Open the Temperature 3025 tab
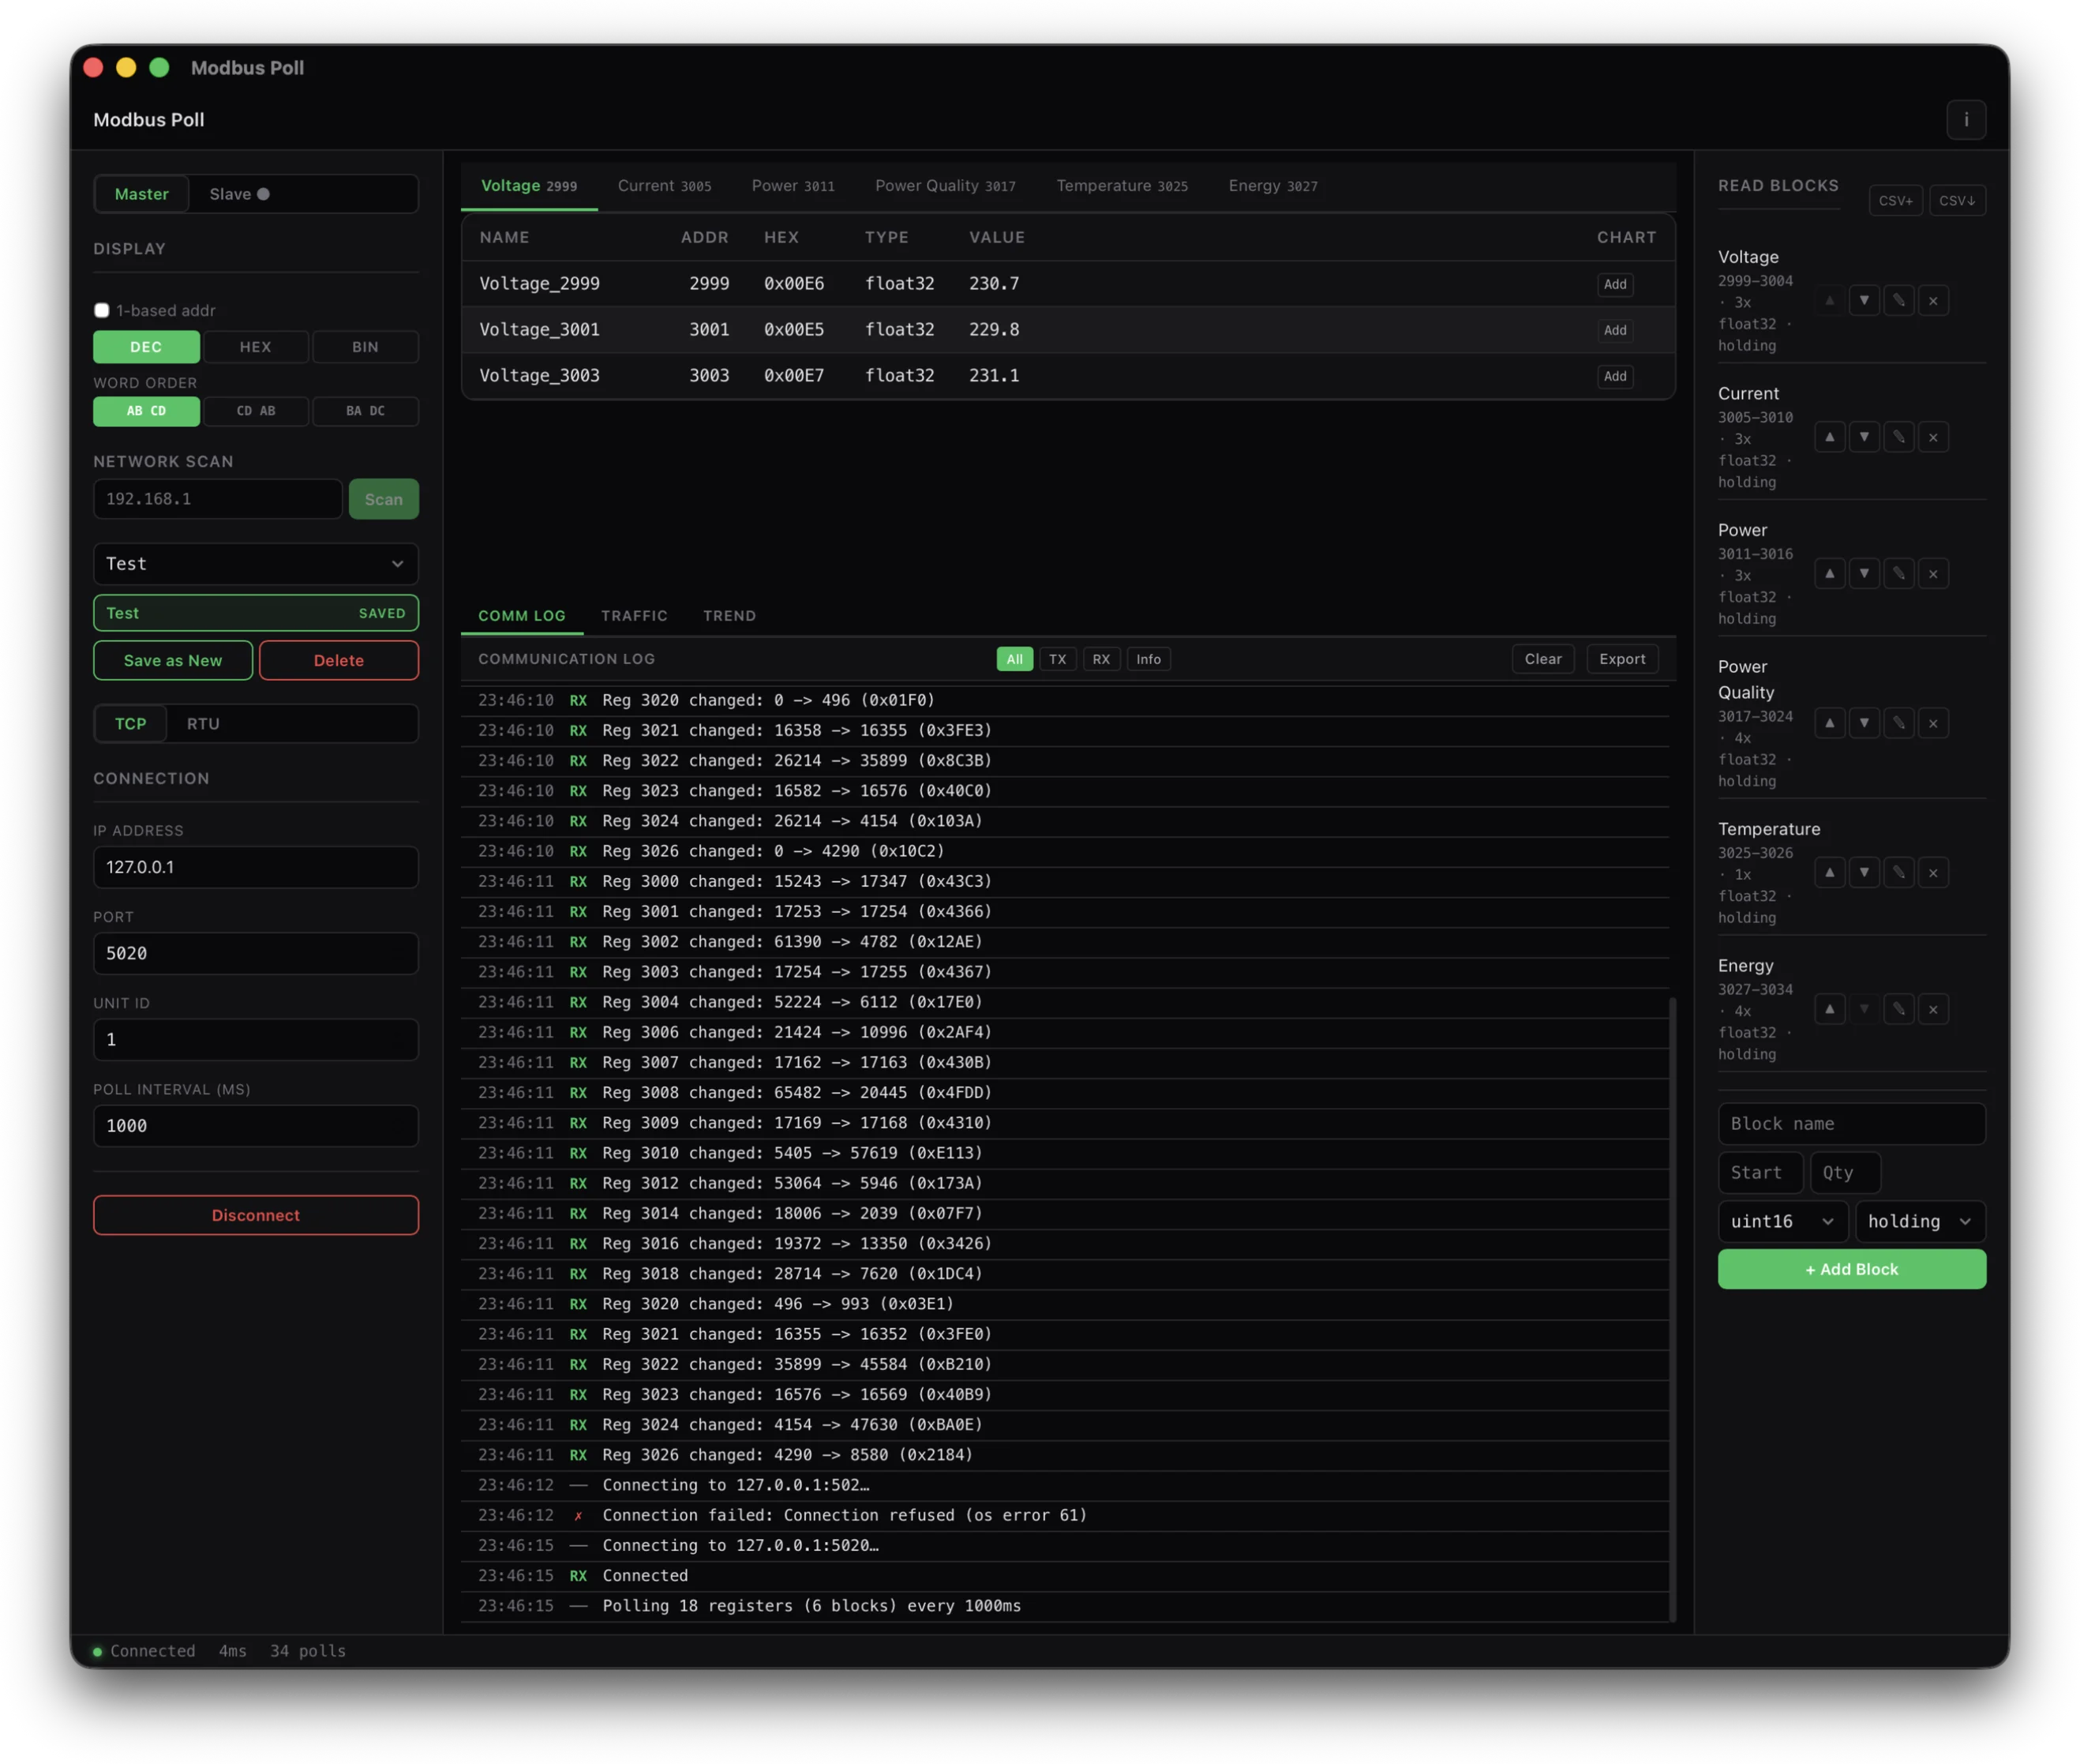2080x1764 pixels. [1122, 186]
